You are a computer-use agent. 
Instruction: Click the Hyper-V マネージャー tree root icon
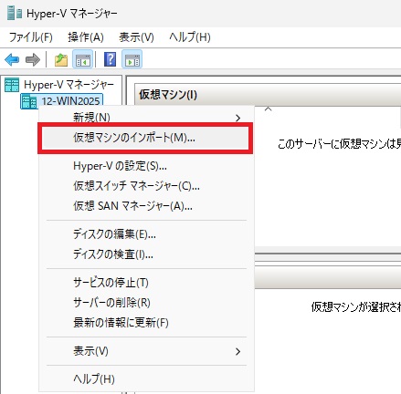(x=12, y=85)
